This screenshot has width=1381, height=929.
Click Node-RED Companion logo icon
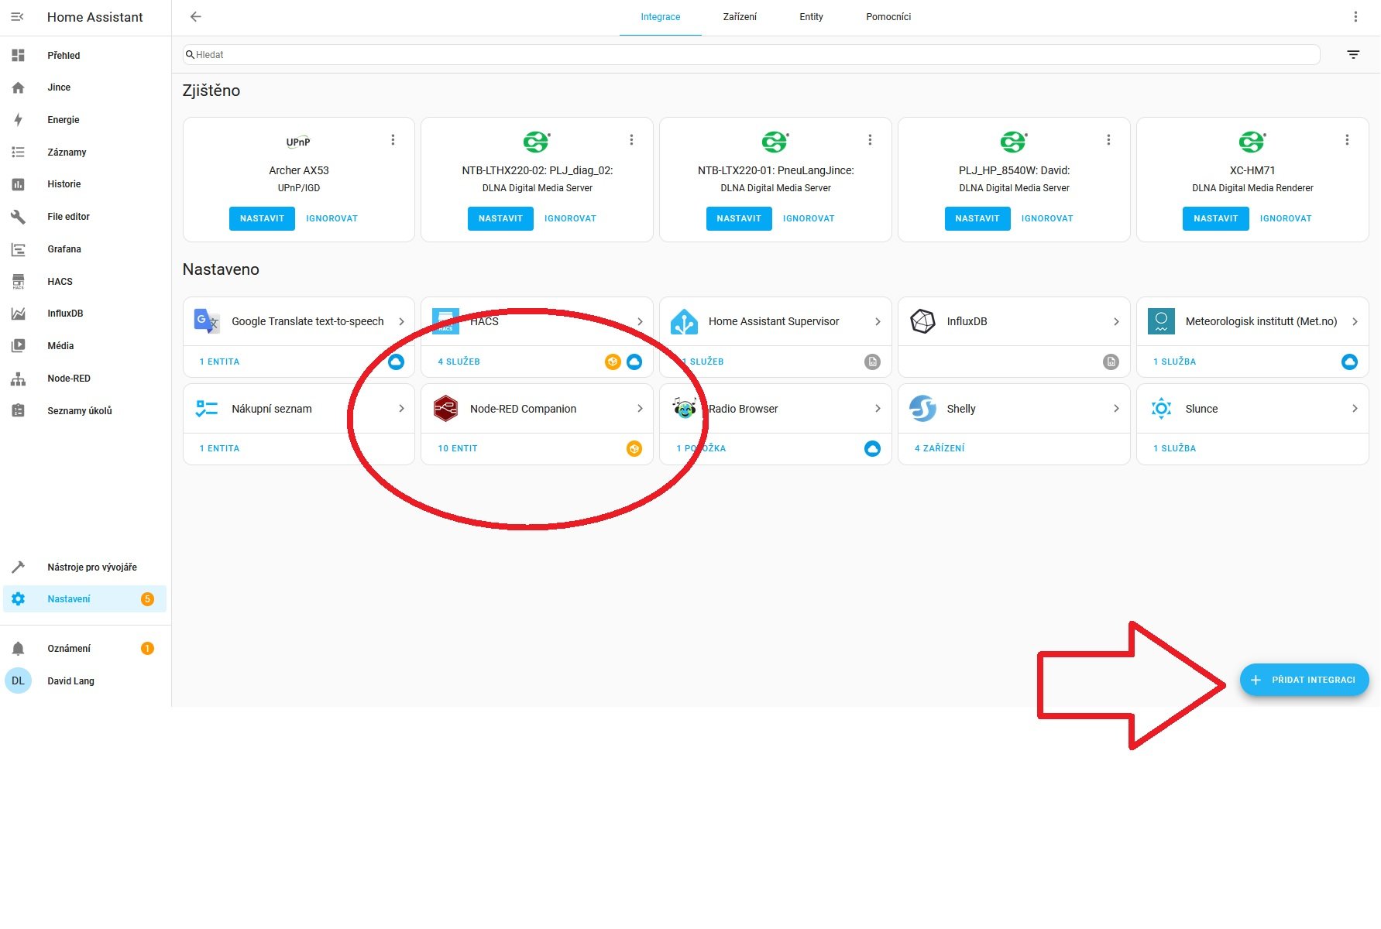pos(445,409)
